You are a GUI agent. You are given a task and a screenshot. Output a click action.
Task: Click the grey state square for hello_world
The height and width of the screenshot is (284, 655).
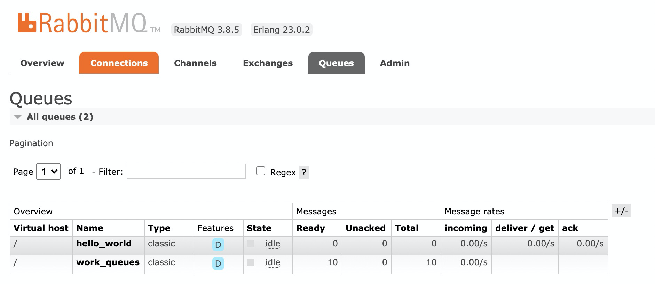tap(251, 244)
